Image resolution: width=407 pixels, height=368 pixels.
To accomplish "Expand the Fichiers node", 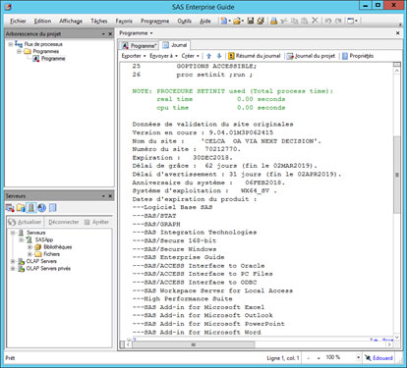I will click(29, 254).
